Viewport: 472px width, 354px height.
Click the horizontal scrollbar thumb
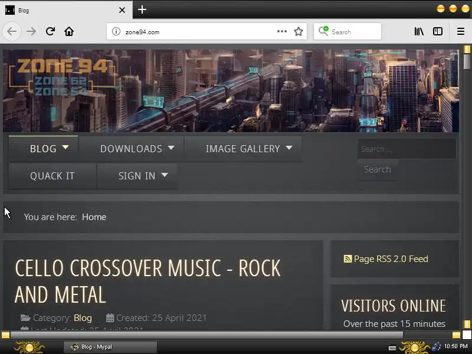click(x=206, y=335)
